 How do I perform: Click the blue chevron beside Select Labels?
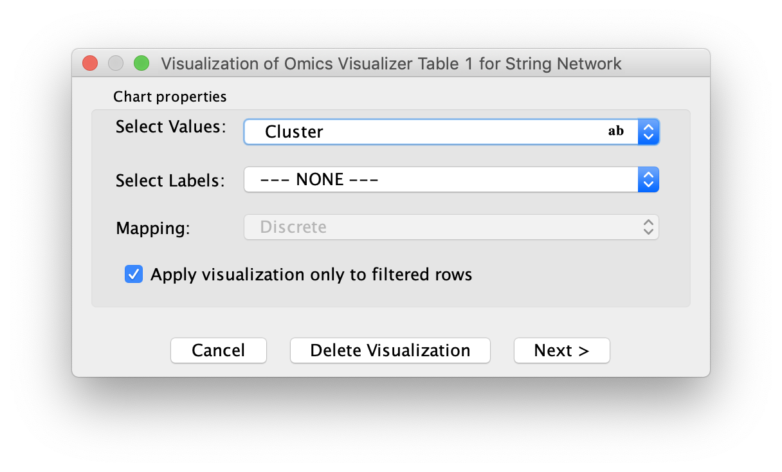coord(648,179)
